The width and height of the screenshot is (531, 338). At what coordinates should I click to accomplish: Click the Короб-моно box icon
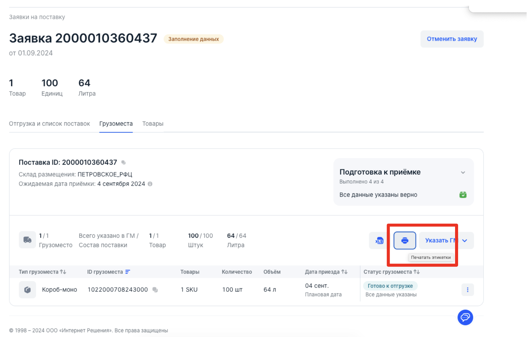click(27, 290)
